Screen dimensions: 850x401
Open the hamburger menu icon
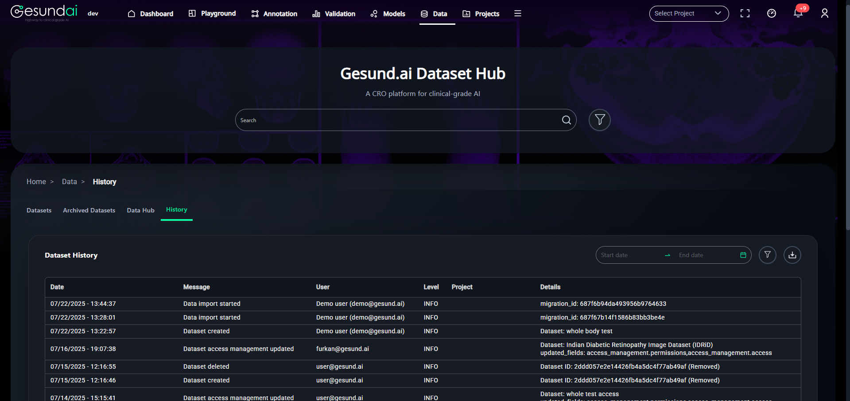[517, 14]
